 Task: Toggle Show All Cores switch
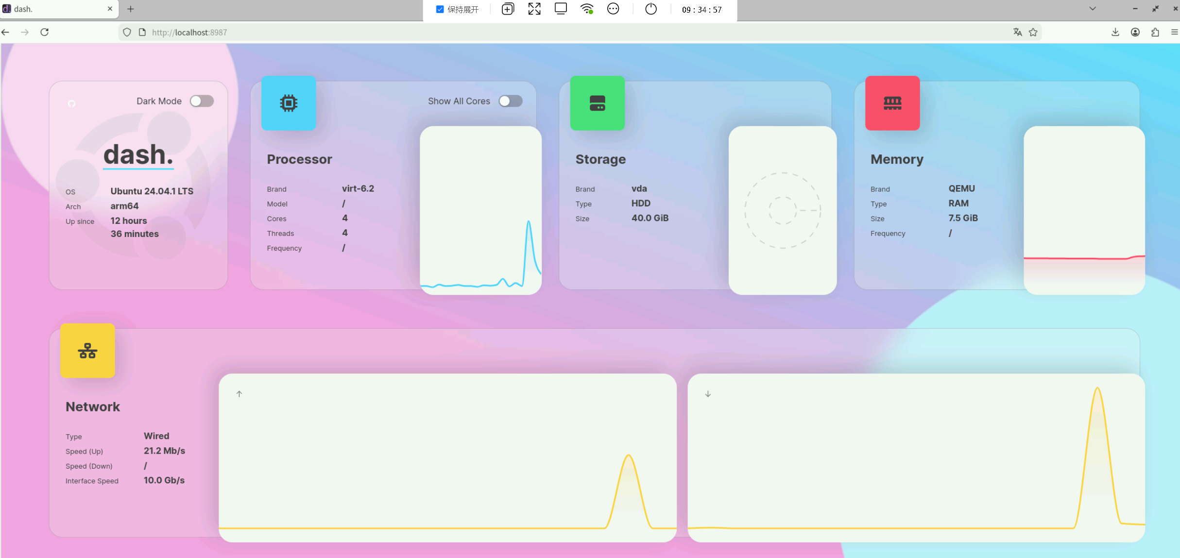tap(510, 101)
